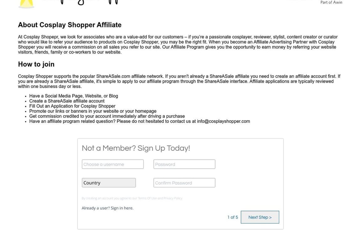The image size is (361, 240).
Task: Click the "1 of 5" step indicator
Action: tap(233, 217)
